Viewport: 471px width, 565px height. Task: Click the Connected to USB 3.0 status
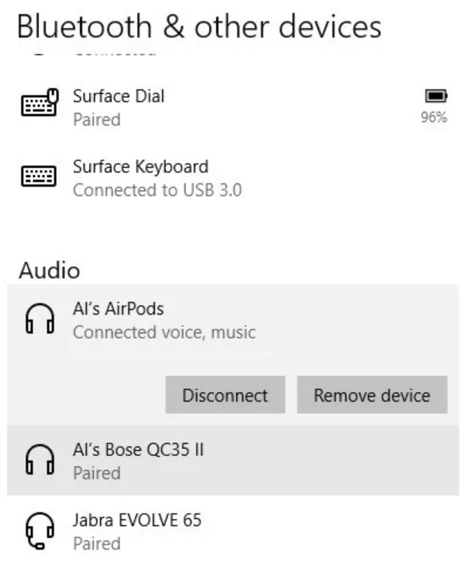157,190
